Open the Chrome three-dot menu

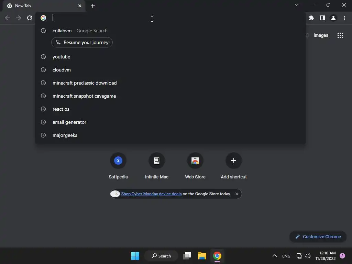(x=344, y=18)
